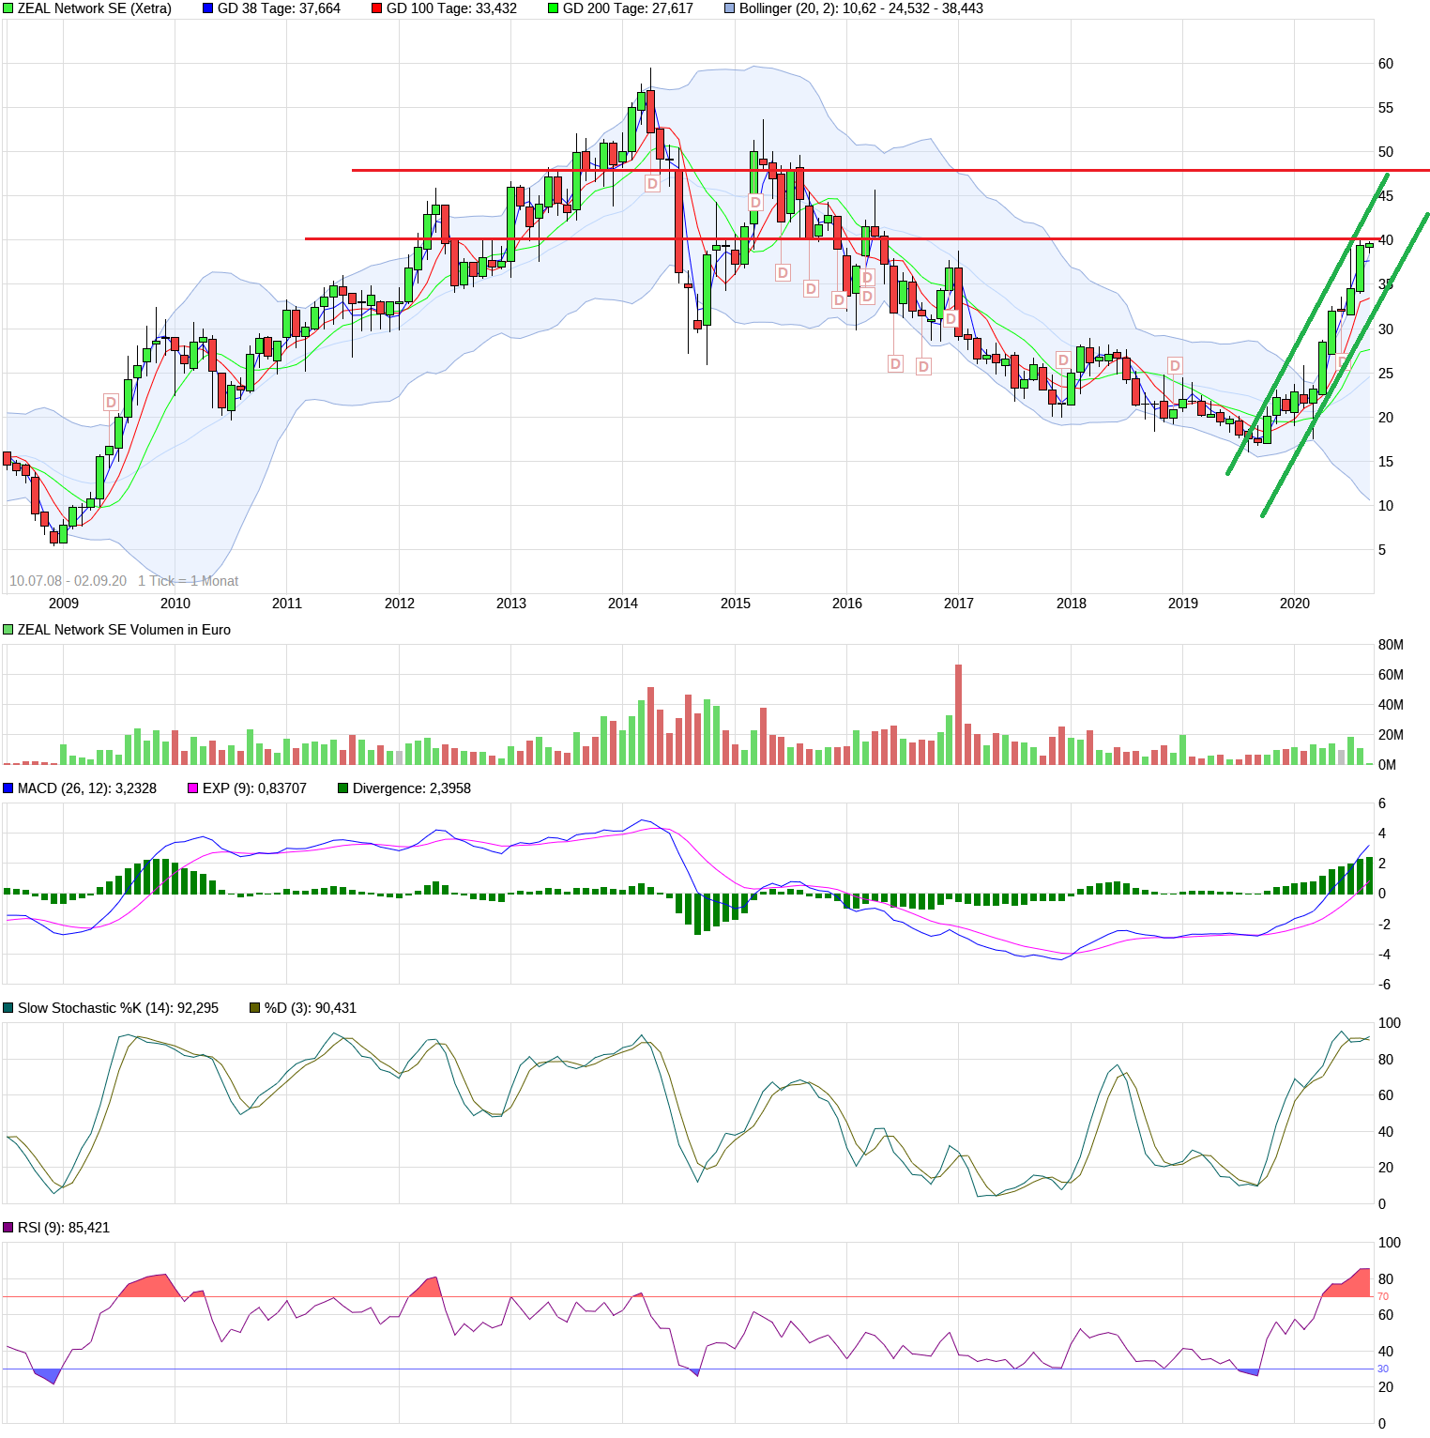Click the light blue Bollinger legend square
This screenshot has width=1430, height=1438.
coord(730,8)
